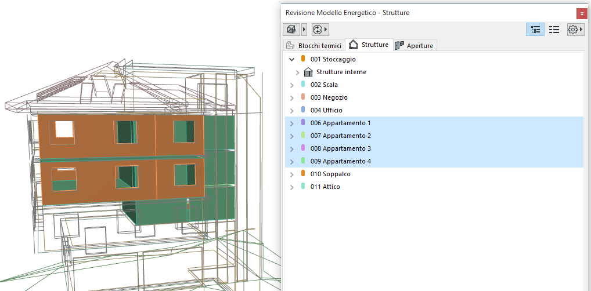The image size is (591, 291).
Task: Expand the 007 Appartamento 2 node
Action: point(292,136)
